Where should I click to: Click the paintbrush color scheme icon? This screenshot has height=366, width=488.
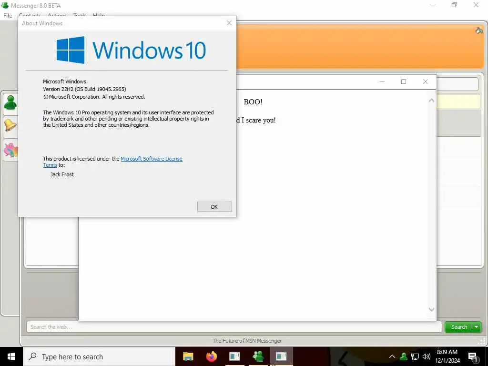click(478, 30)
